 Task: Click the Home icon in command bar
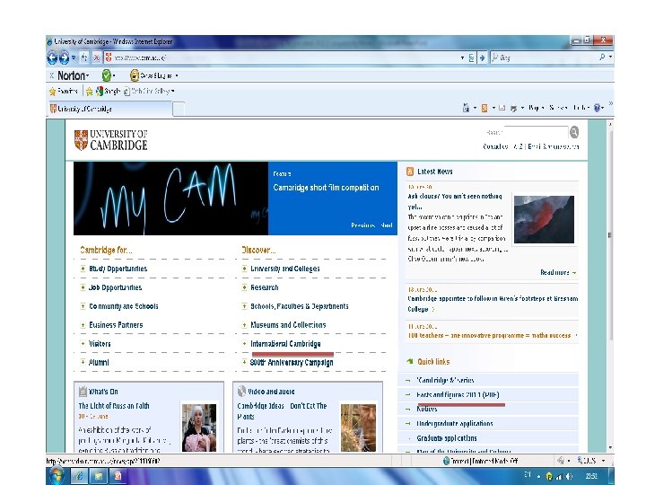(x=466, y=108)
